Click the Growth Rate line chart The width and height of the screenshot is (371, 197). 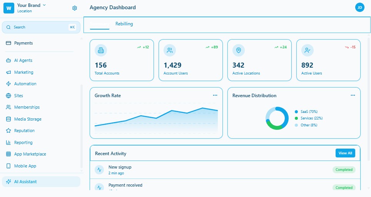point(156,118)
